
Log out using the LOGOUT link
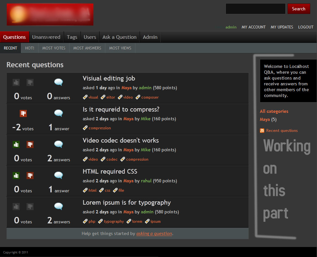(x=306, y=27)
